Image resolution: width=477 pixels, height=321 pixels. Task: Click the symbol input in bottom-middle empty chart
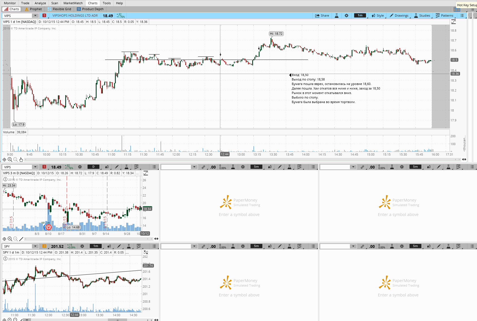pyautogui.click(x=176, y=246)
